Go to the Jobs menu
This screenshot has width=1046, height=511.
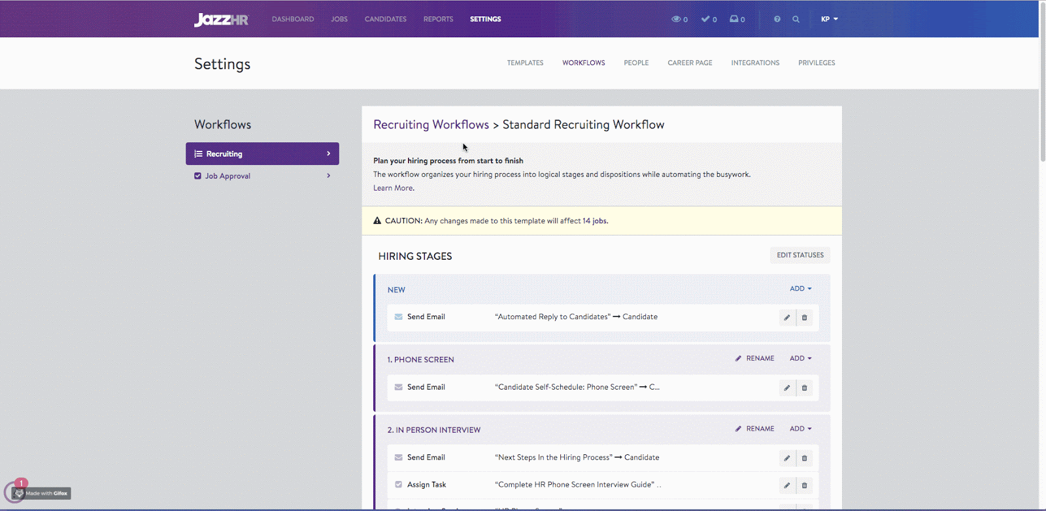click(x=339, y=19)
